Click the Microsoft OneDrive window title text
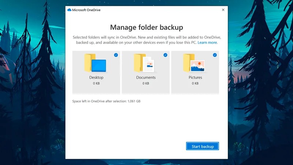The width and height of the screenshot is (293, 165). [86, 10]
